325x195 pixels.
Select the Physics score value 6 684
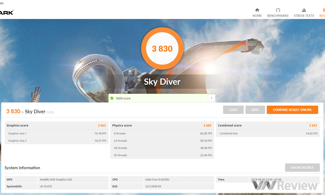(x=207, y=125)
